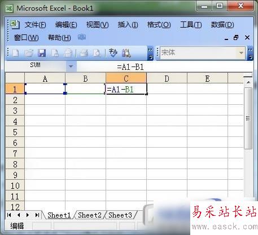Click the New blank workbook icon
Screen dimensions: 258x235
15,53
